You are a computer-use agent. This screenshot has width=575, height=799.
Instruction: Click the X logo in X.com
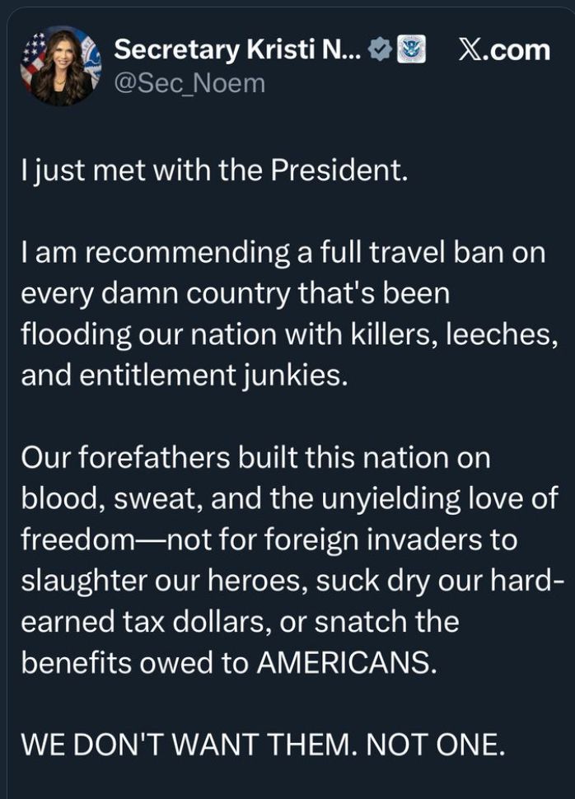click(470, 50)
